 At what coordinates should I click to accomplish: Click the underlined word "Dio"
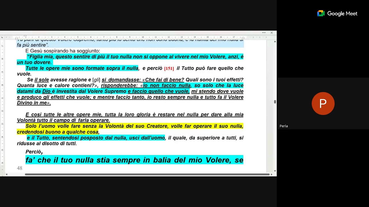[x=46, y=91]
